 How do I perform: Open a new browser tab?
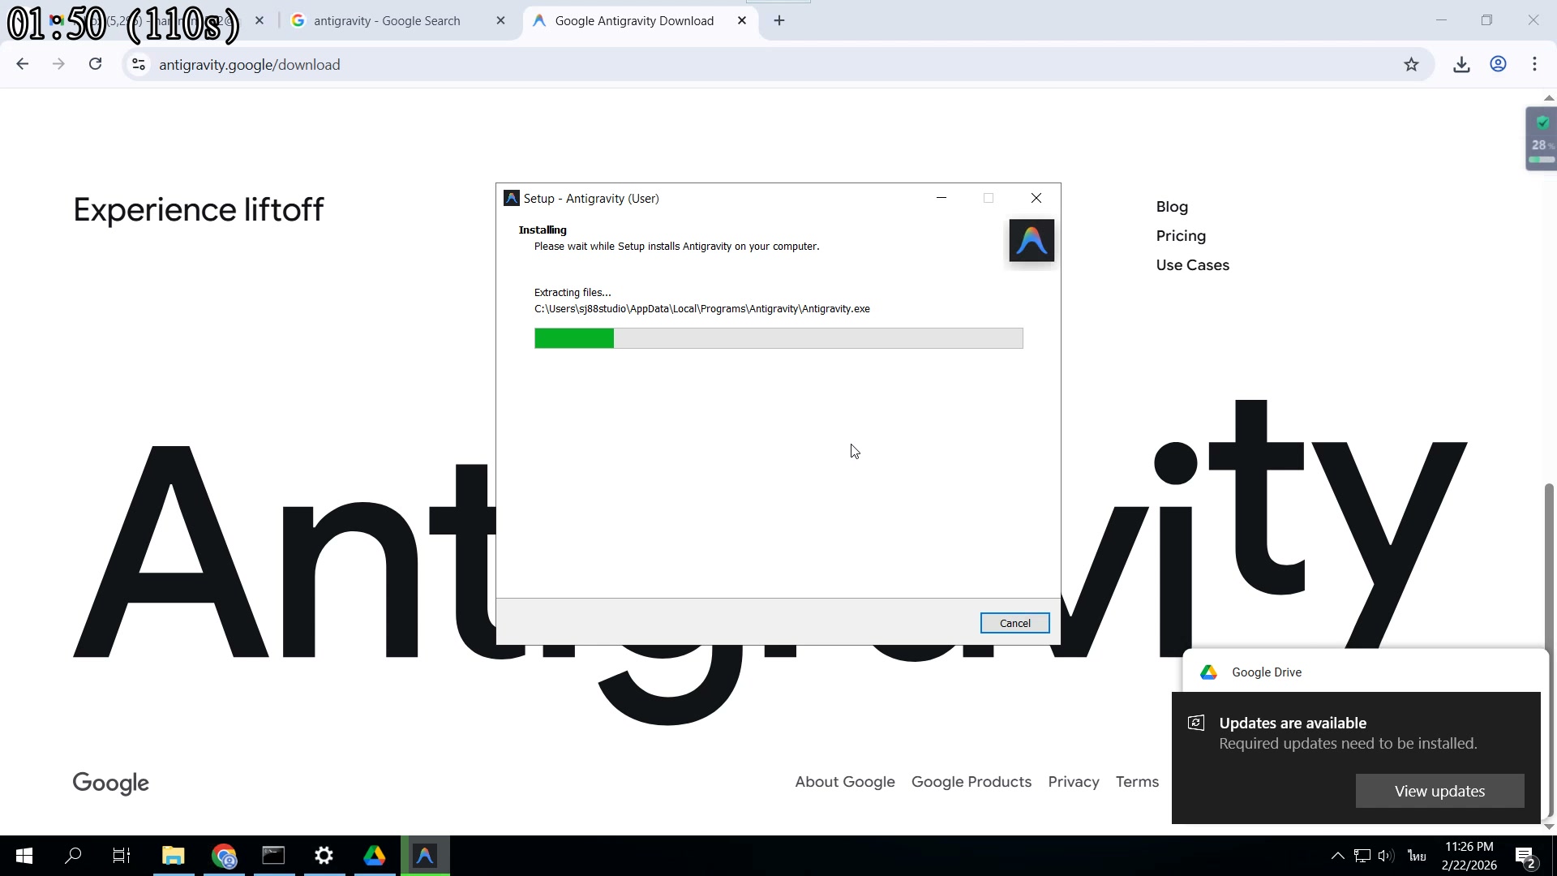point(779,20)
